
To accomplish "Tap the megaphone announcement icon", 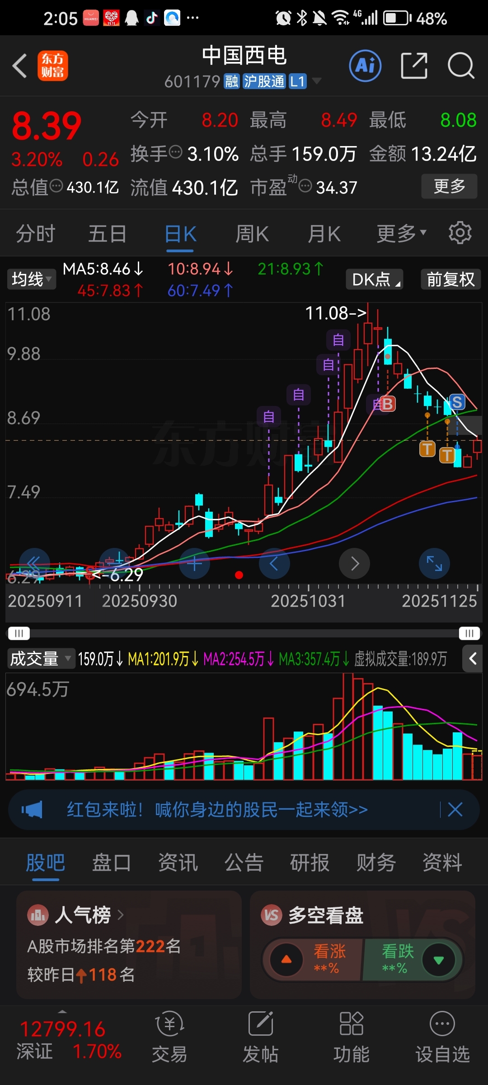I will 32,810.
